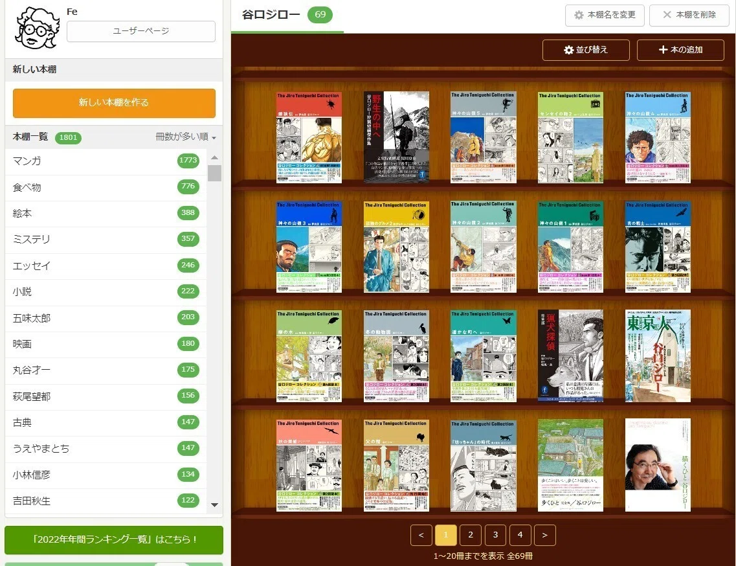
Task: Open the 冬の動物園 book cover
Action: tap(396, 356)
